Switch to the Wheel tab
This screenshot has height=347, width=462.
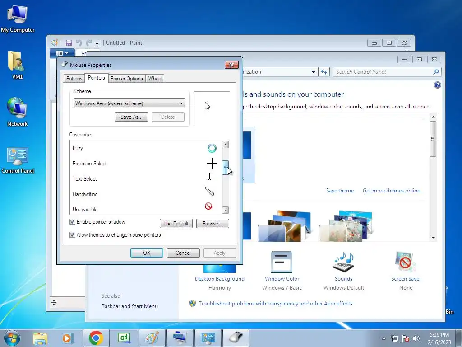155,79
